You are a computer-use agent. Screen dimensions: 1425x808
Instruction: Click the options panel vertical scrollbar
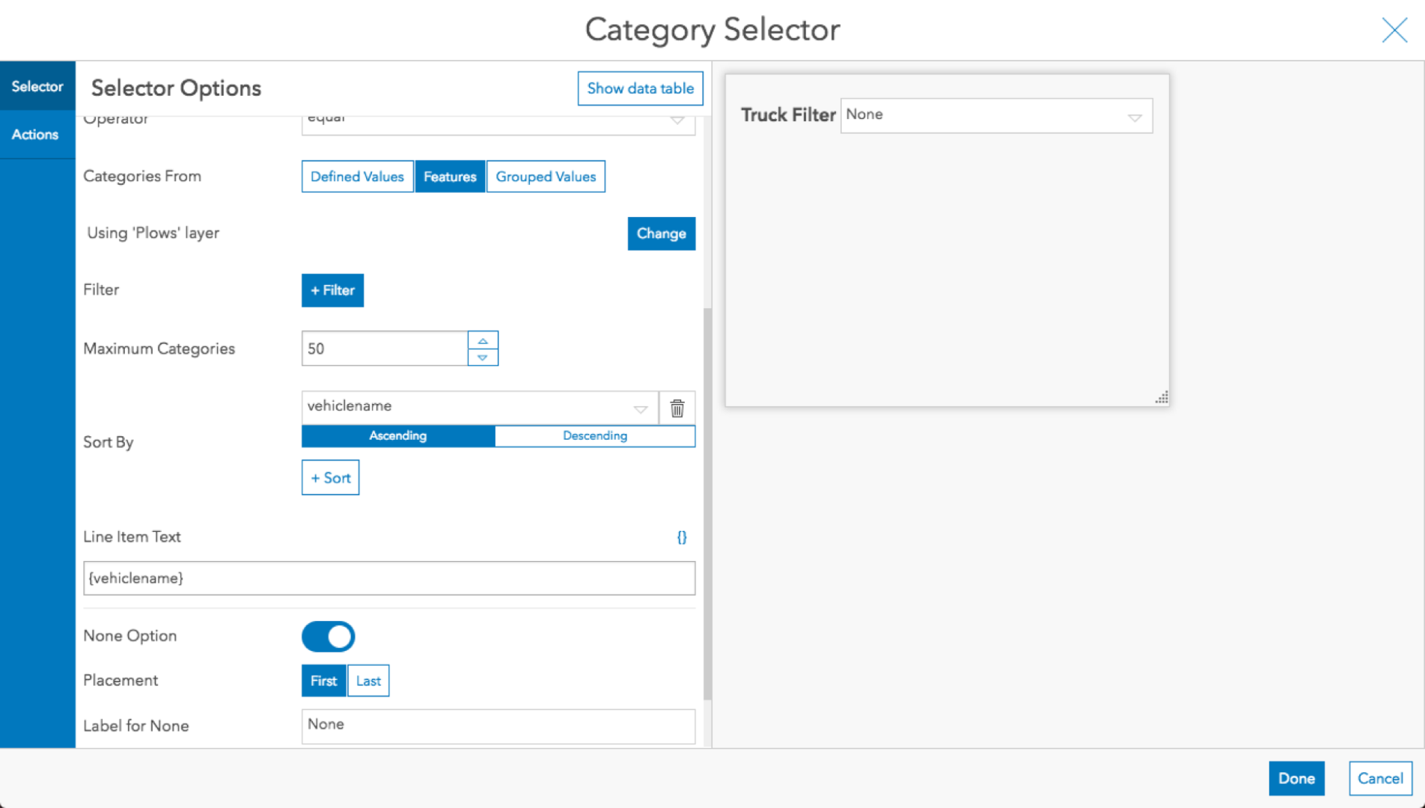pyautogui.click(x=707, y=501)
